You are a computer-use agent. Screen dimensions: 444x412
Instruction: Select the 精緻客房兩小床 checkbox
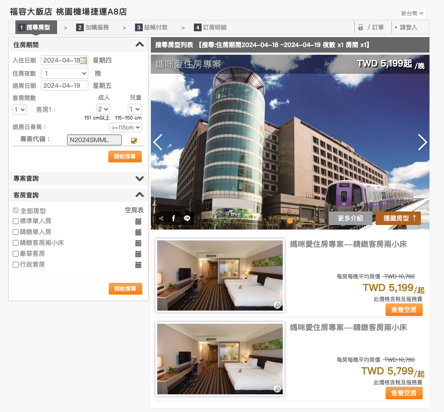point(16,243)
